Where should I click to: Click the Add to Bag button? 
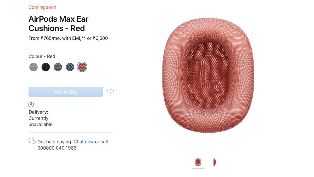tap(66, 92)
